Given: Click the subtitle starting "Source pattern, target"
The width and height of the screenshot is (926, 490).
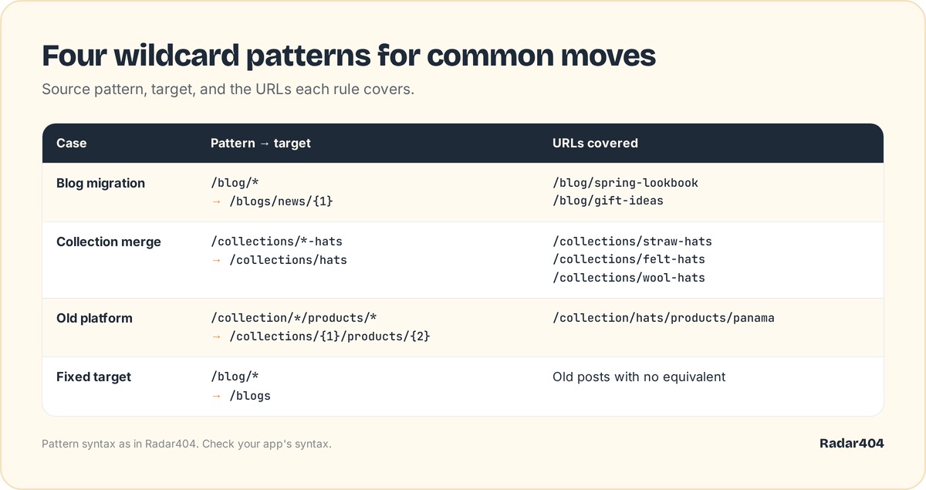Looking at the screenshot, I should pyautogui.click(x=228, y=90).
